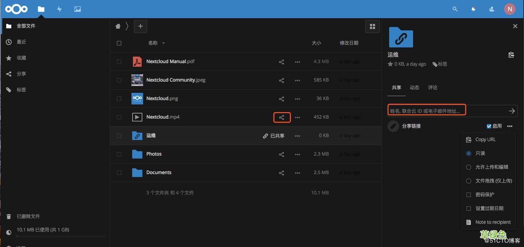Go to the home folder breadcrumb

pyautogui.click(x=118, y=26)
